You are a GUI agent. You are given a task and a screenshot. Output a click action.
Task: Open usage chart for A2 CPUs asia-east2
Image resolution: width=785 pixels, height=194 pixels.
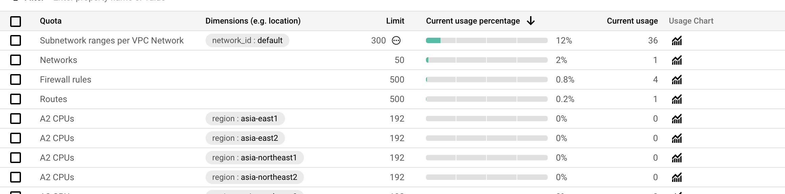coord(677,138)
